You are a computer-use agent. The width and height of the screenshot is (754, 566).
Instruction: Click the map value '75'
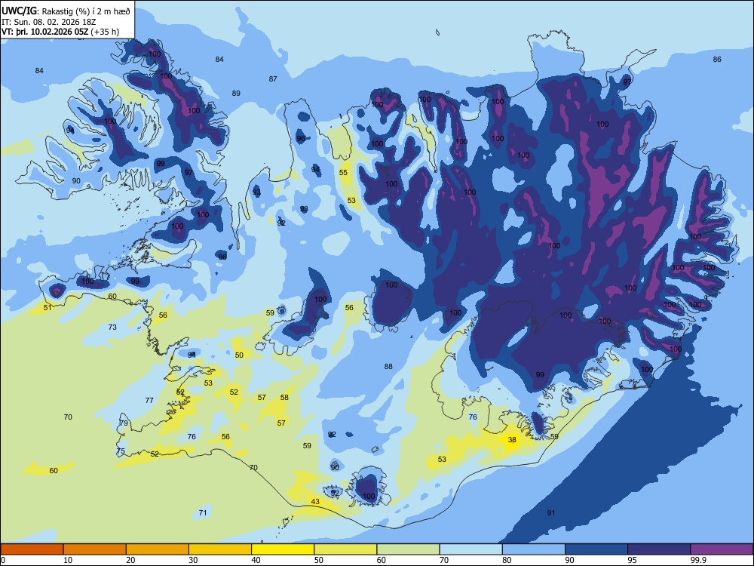tap(121, 451)
